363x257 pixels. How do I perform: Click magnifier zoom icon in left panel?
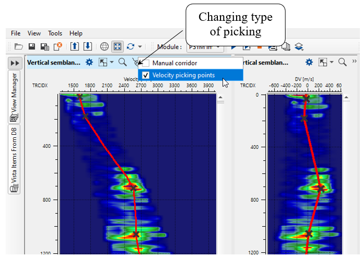coord(123,62)
